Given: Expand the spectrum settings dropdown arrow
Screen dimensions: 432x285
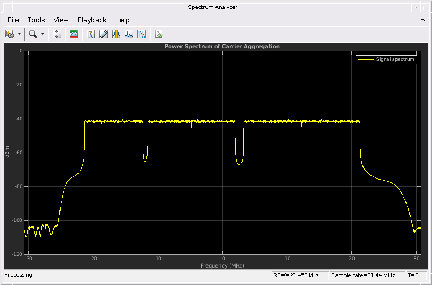Looking at the screenshot, I should click(x=19, y=34).
